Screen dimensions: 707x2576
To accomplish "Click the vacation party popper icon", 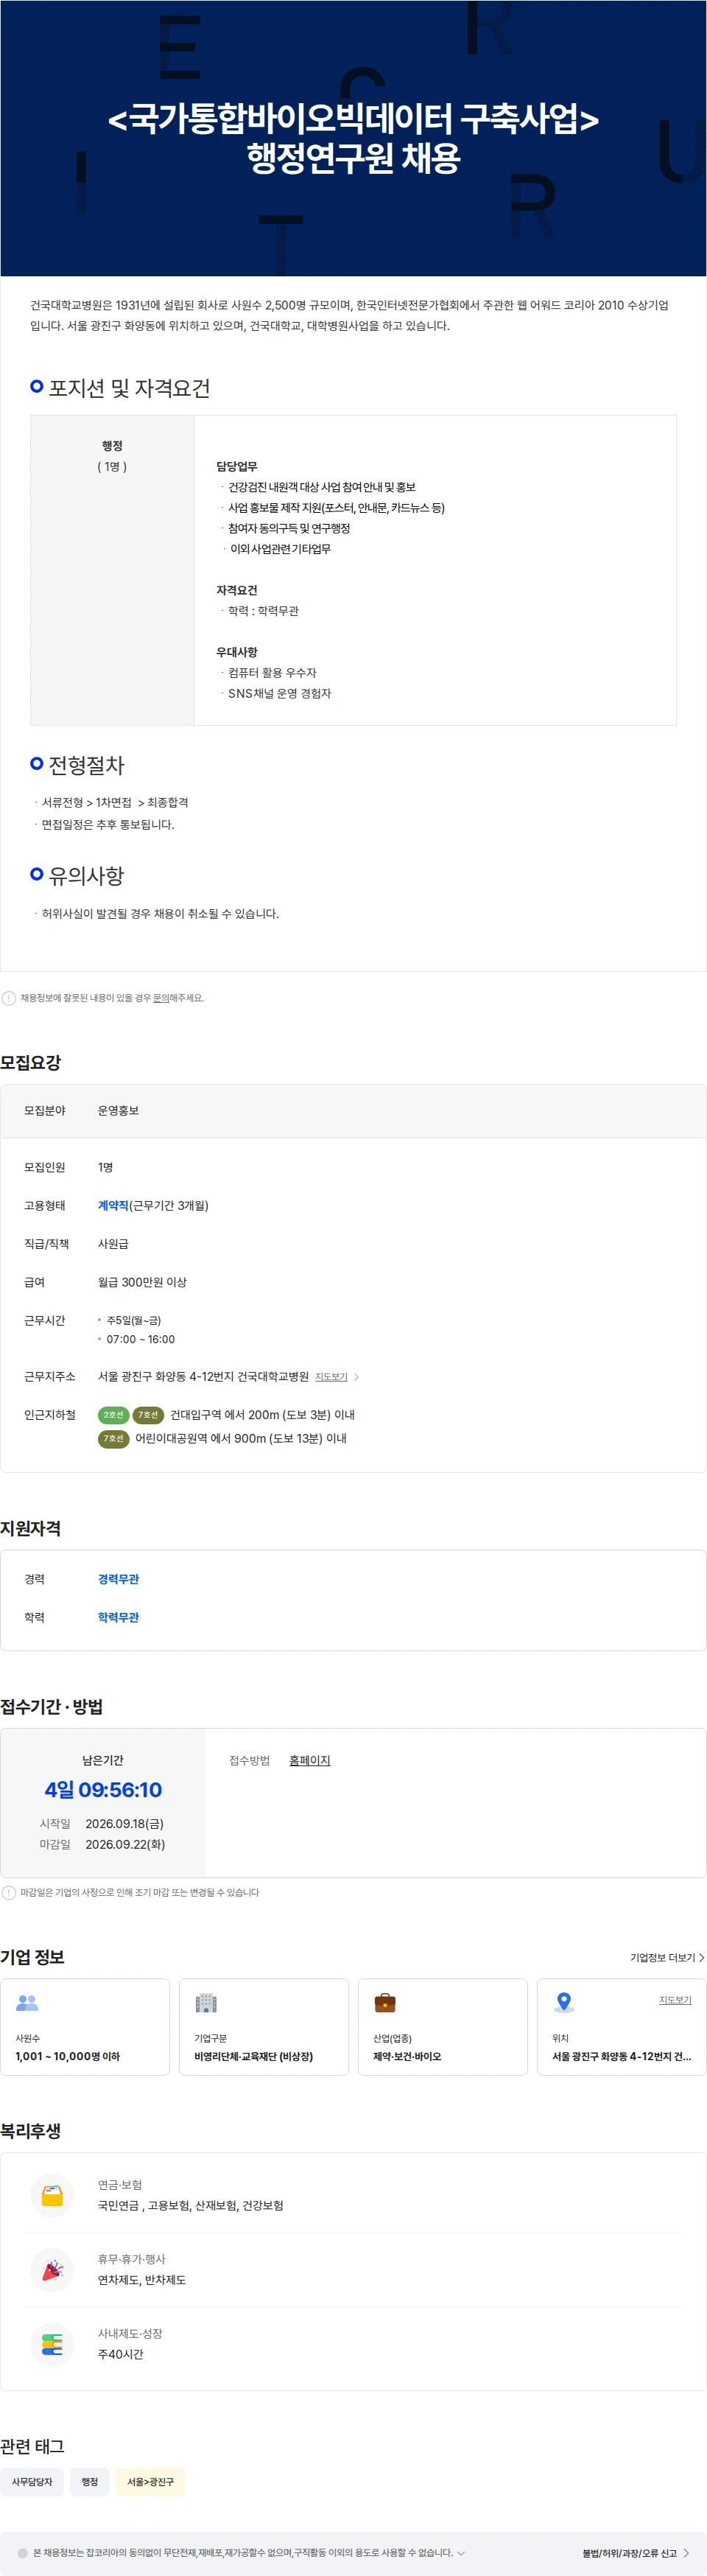I will (52, 2270).
